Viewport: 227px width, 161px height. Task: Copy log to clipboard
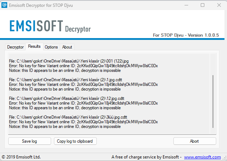[75, 141]
